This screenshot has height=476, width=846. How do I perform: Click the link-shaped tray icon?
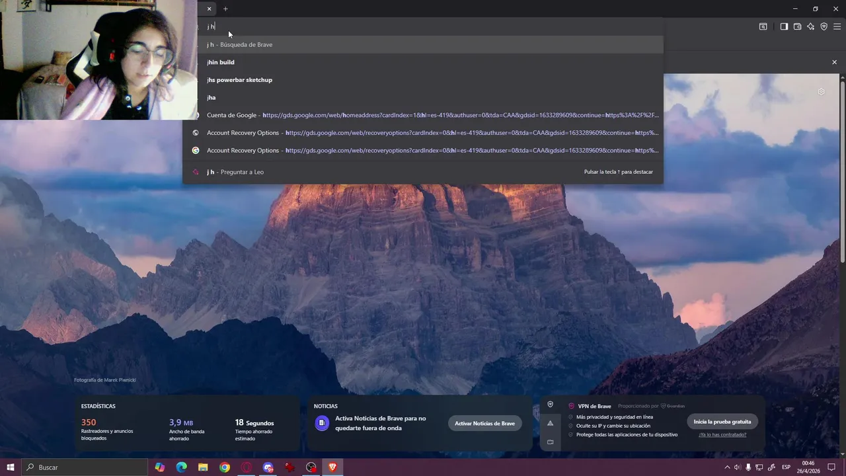pyautogui.click(x=771, y=467)
